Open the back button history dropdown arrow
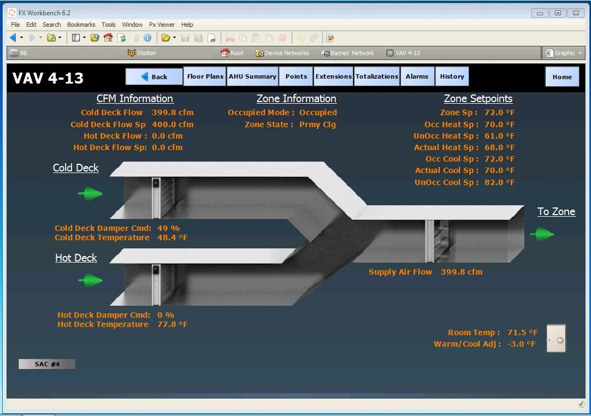Screen dimensions: 591x416 21,38
